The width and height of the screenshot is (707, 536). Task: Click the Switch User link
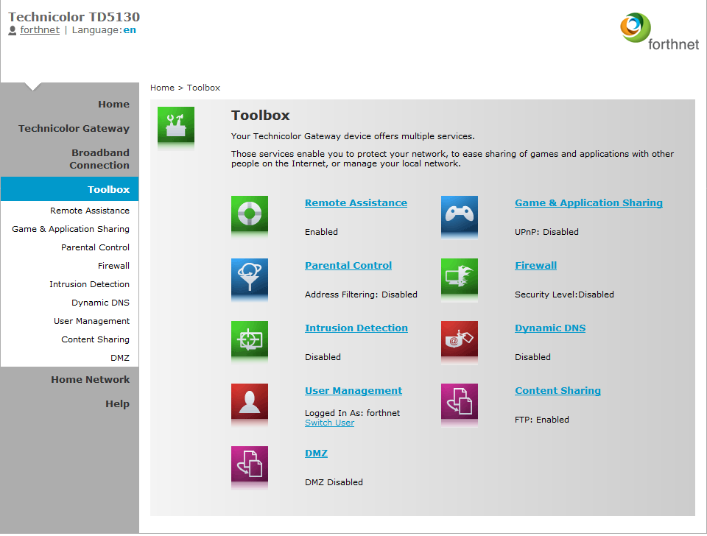330,423
